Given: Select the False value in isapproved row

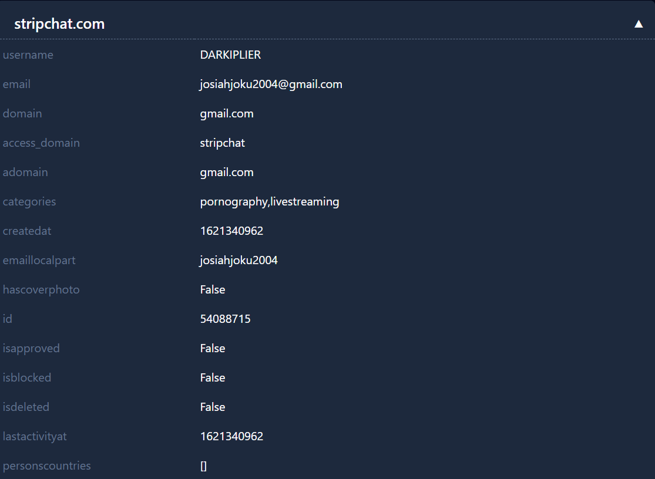Looking at the screenshot, I should point(213,349).
